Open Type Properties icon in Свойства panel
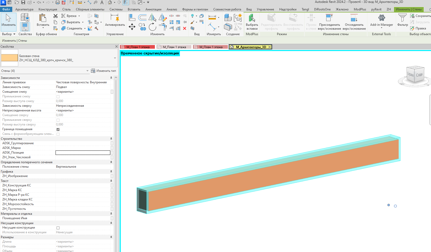The width and height of the screenshot is (431, 252). (25, 17)
